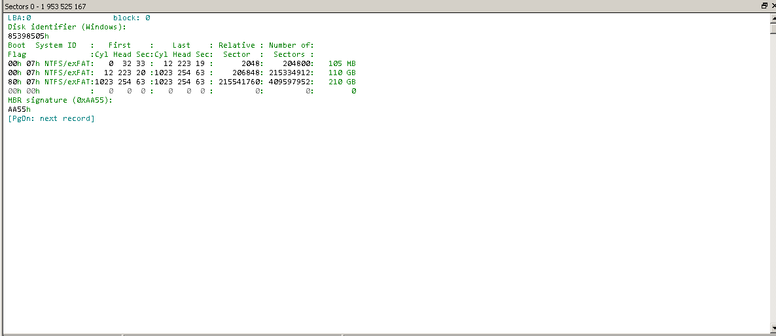Click the restore window icon at top right
The image size is (776, 336).
764,6
